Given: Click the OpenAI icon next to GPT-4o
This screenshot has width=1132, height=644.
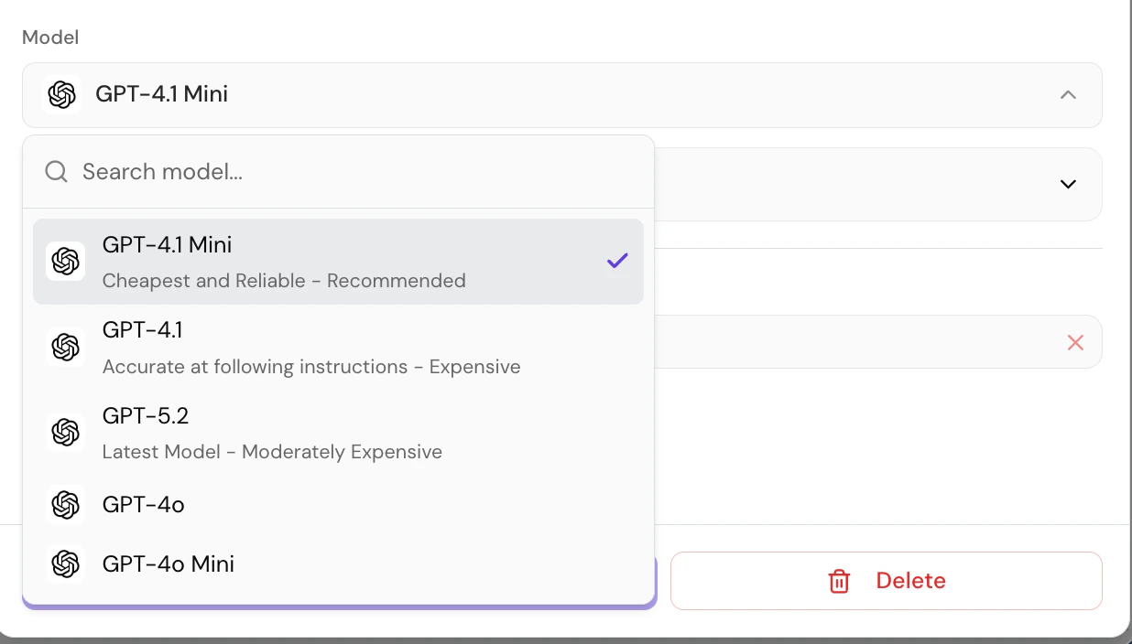Looking at the screenshot, I should coord(65,504).
